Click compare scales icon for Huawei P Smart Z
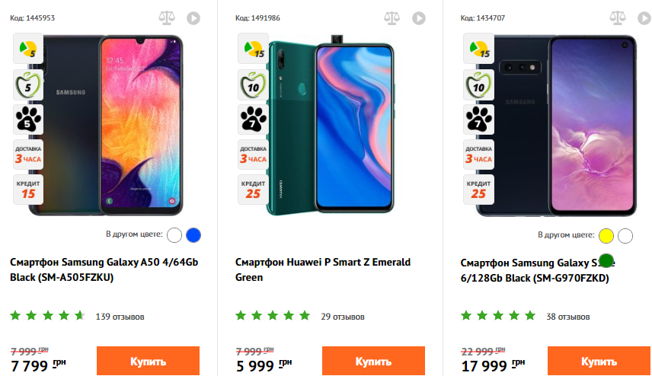 (392, 18)
